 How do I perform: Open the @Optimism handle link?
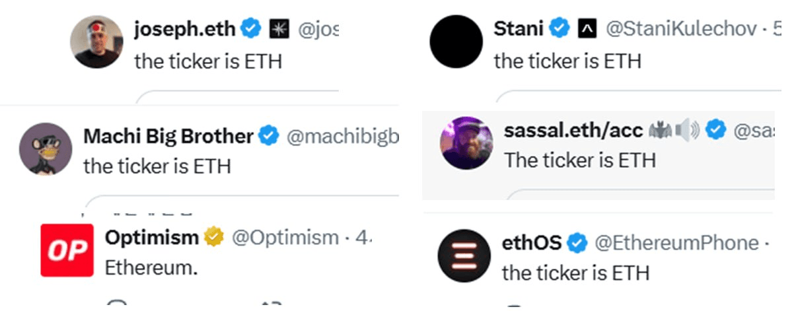(285, 237)
